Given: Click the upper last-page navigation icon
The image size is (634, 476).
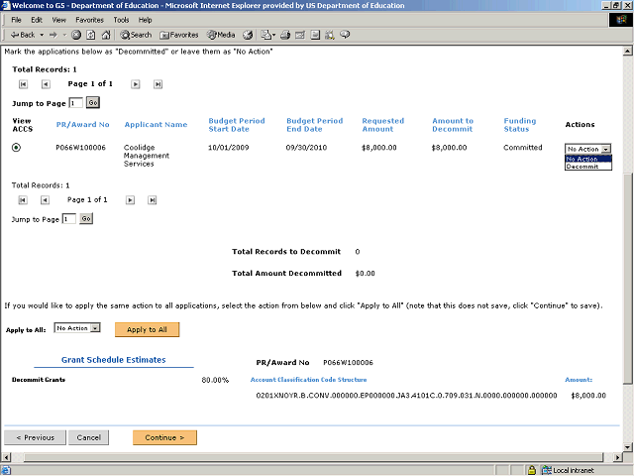Looking at the screenshot, I should pyautogui.click(x=158, y=84).
